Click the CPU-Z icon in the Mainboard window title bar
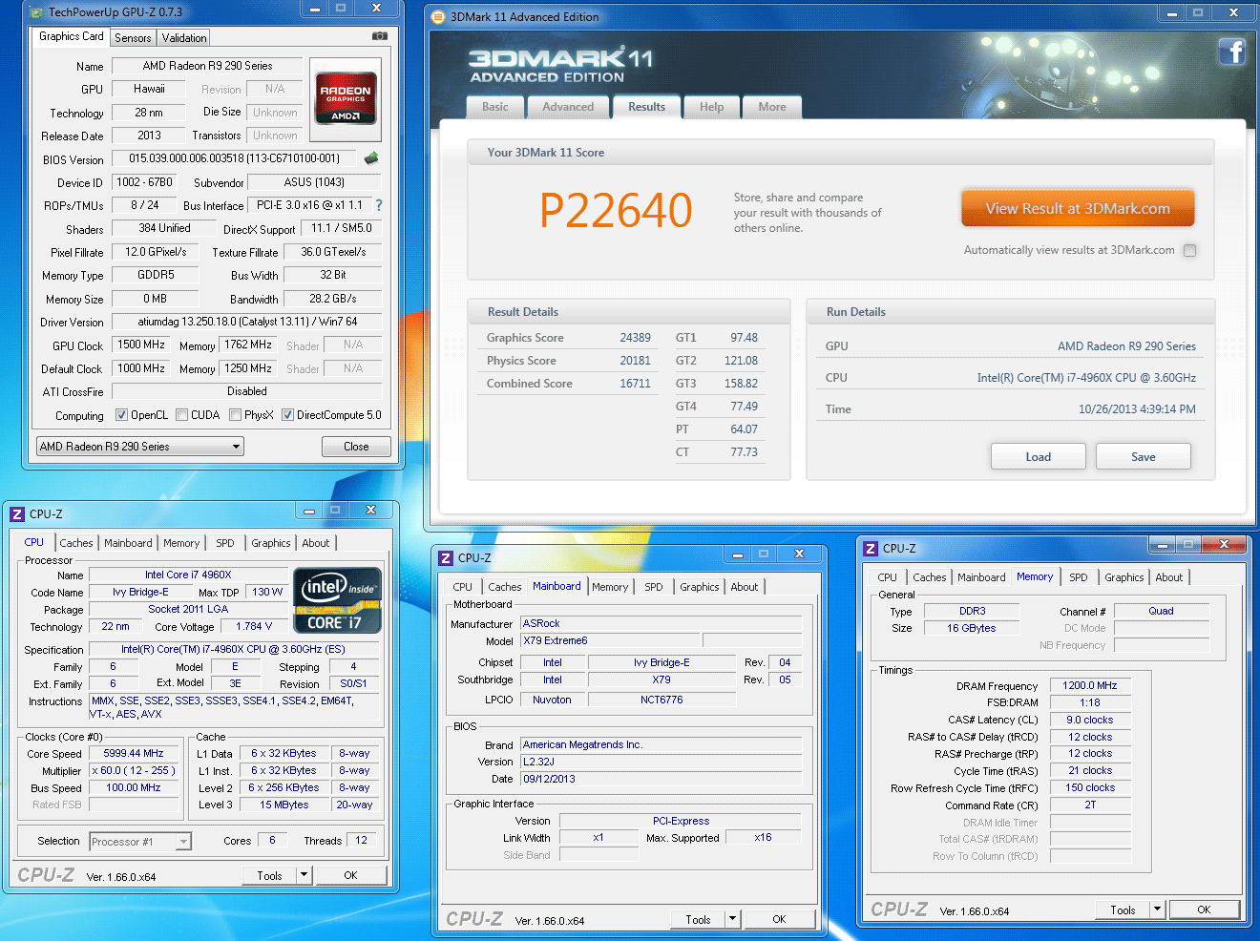The width and height of the screenshot is (1260, 941). click(446, 558)
